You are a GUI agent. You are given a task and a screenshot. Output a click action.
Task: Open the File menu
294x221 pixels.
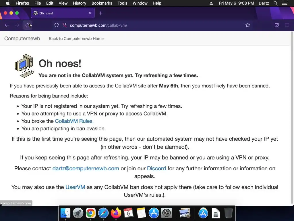tap(38, 3)
